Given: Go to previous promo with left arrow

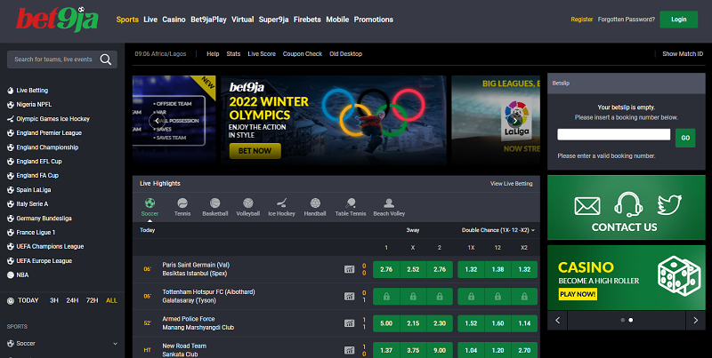Looking at the screenshot, I should pos(558,321).
